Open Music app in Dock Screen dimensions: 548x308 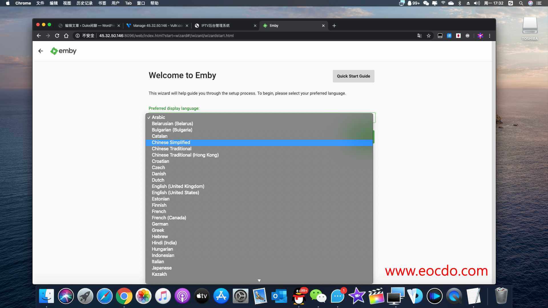pyautogui.click(x=163, y=296)
